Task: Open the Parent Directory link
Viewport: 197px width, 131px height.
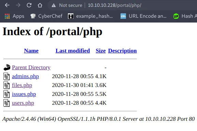Action: click(x=31, y=68)
